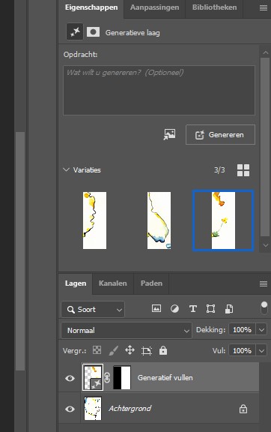Click the Opdracht: label
Screen dimensions: 271x432
click(81, 55)
